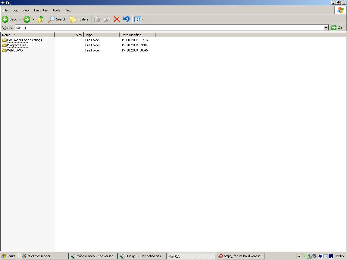Switch to MSN Messenger taskbar button
Image resolution: width=347 pixels, height=260 pixels.
(x=45, y=256)
